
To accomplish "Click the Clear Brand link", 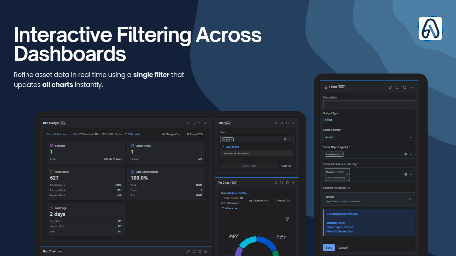I will point(230,147).
